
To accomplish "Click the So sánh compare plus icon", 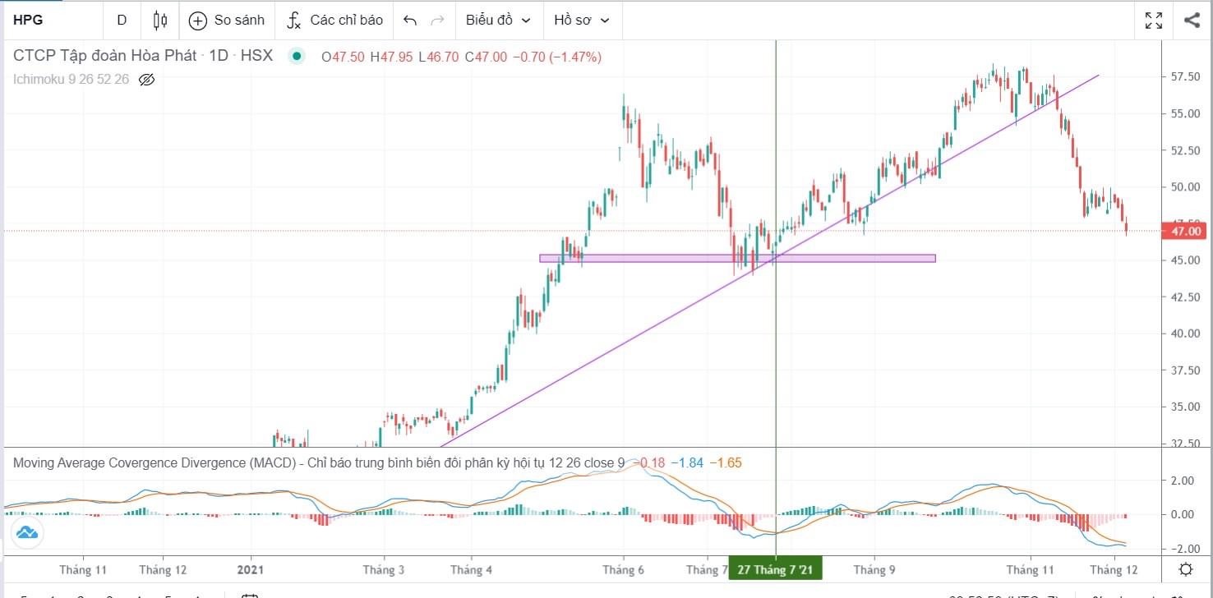I will [x=198, y=21].
